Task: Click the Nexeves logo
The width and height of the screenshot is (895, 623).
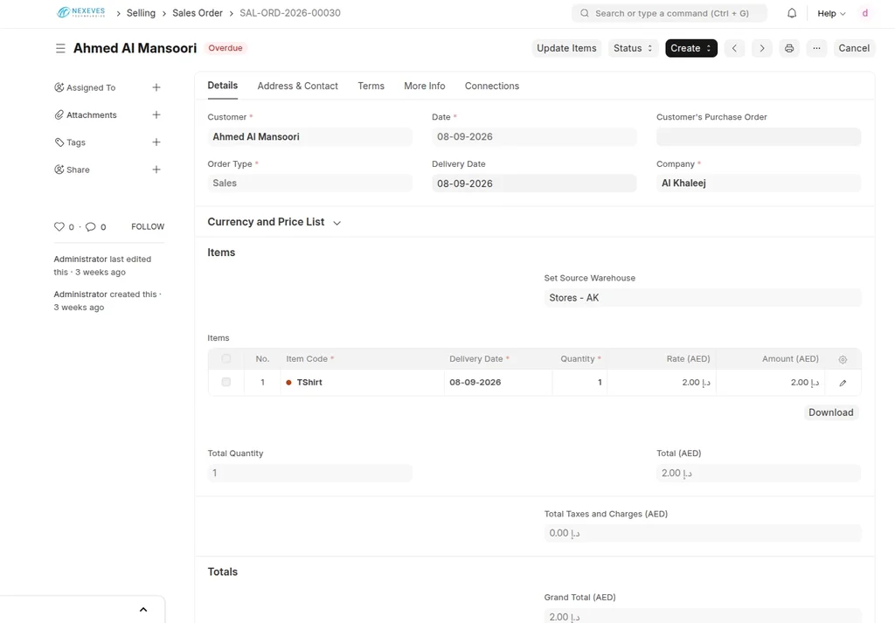Action: [x=81, y=12]
